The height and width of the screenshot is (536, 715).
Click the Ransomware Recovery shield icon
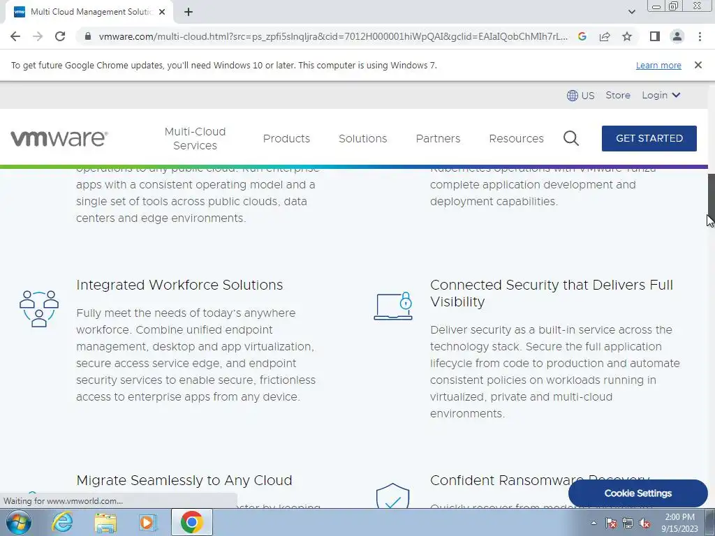(x=392, y=496)
